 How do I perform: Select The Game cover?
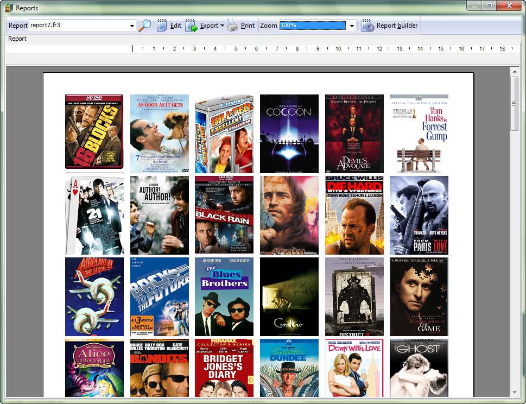(x=419, y=296)
